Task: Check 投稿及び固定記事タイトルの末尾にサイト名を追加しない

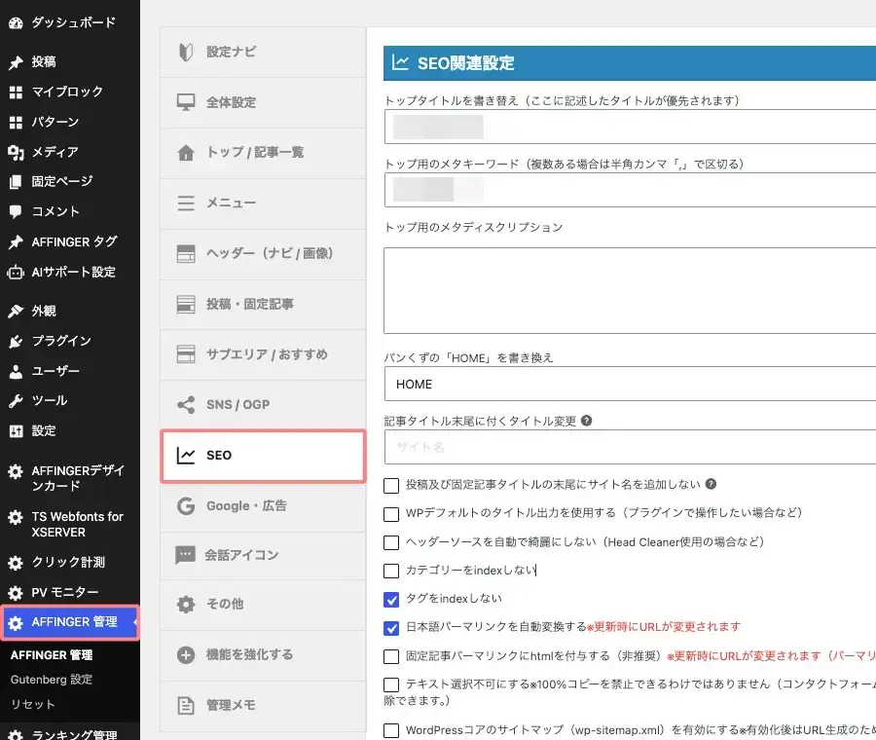Action: pyautogui.click(x=391, y=485)
